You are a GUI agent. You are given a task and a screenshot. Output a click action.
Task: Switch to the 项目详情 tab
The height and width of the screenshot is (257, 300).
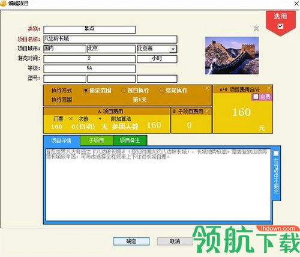(61, 141)
